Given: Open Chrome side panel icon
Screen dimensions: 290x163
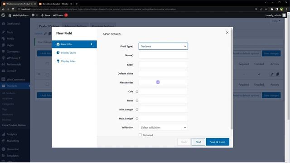Looking at the screenshot, I should click(x=277, y=9).
